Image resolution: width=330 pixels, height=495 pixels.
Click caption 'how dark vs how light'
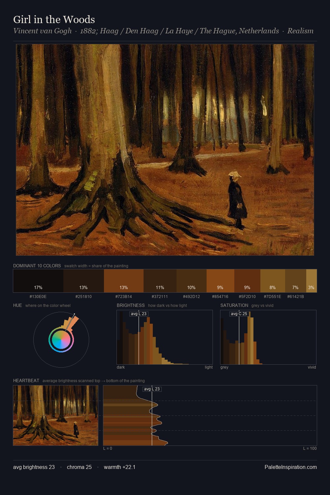(167, 306)
